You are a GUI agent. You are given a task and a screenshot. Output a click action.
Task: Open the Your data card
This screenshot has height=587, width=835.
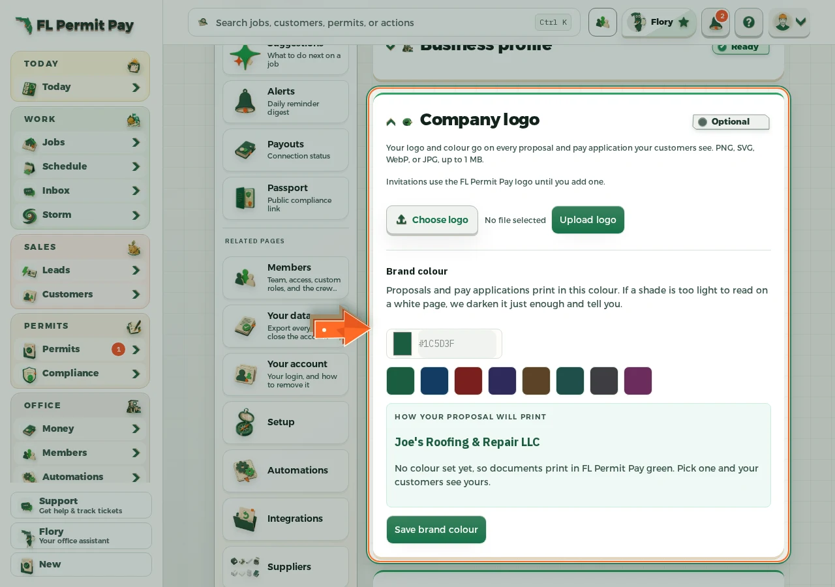(x=286, y=326)
